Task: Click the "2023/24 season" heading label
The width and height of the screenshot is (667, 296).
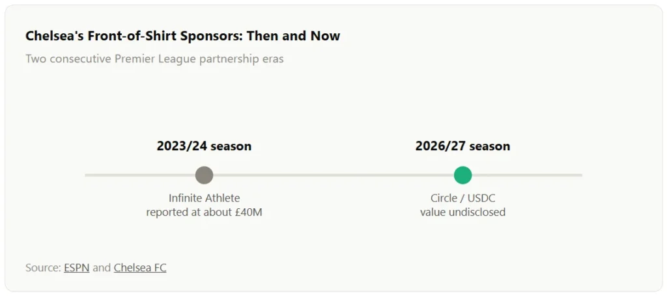Action: click(204, 146)
